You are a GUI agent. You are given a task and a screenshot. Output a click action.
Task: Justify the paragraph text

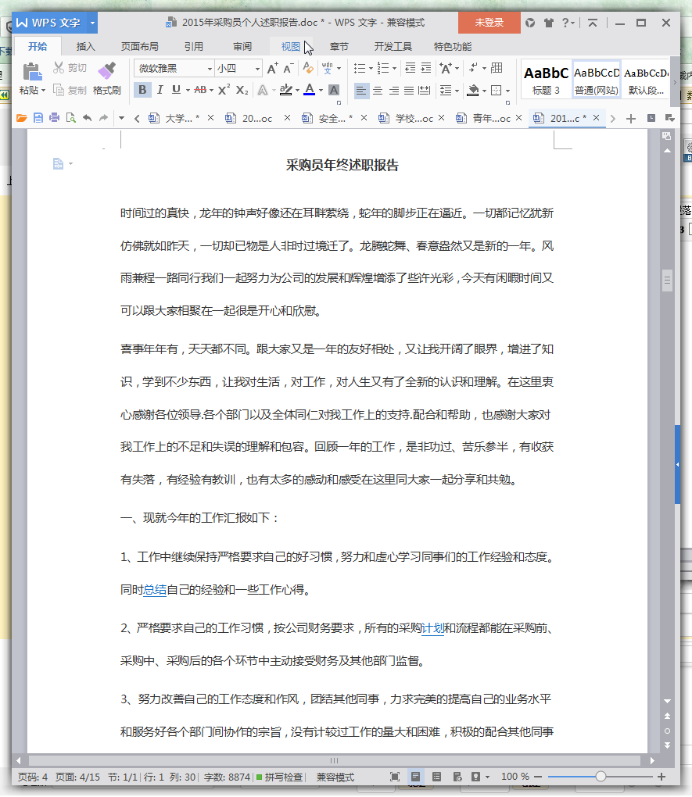pos(409,91)
